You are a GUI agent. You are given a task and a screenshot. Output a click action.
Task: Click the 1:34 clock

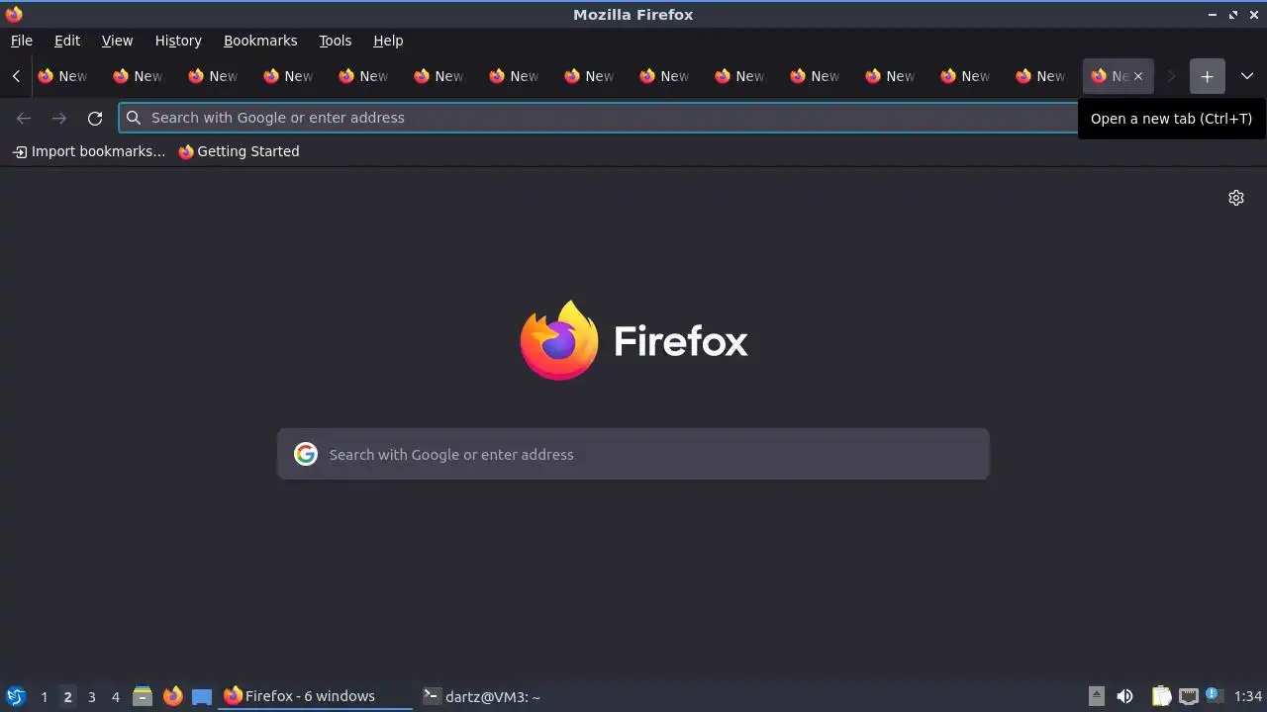click(1248, 696)
